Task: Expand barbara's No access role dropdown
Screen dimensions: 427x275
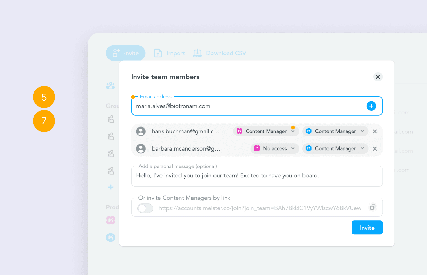Action: point(274,148)
